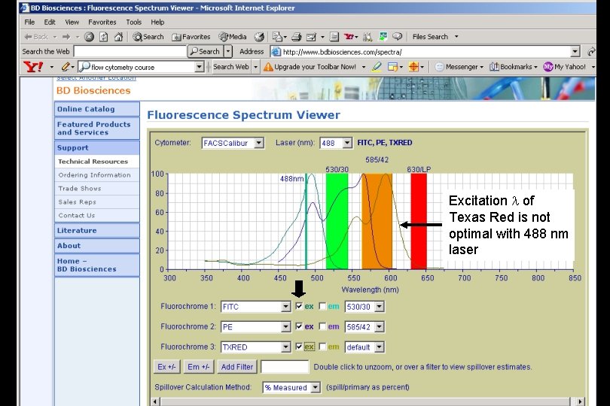
Task: Go to the Home page icon
Action: coord(119,37)
